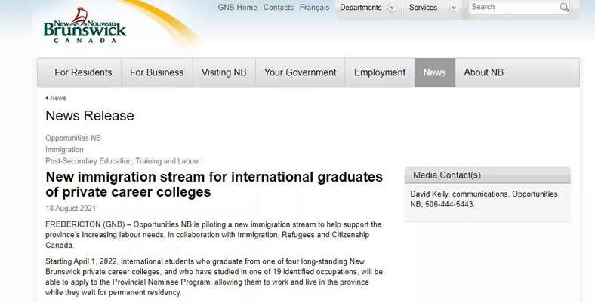Expand the Departments dropdown arrow
The width and height of the screenshot is (595, 302).
point(392,8)
